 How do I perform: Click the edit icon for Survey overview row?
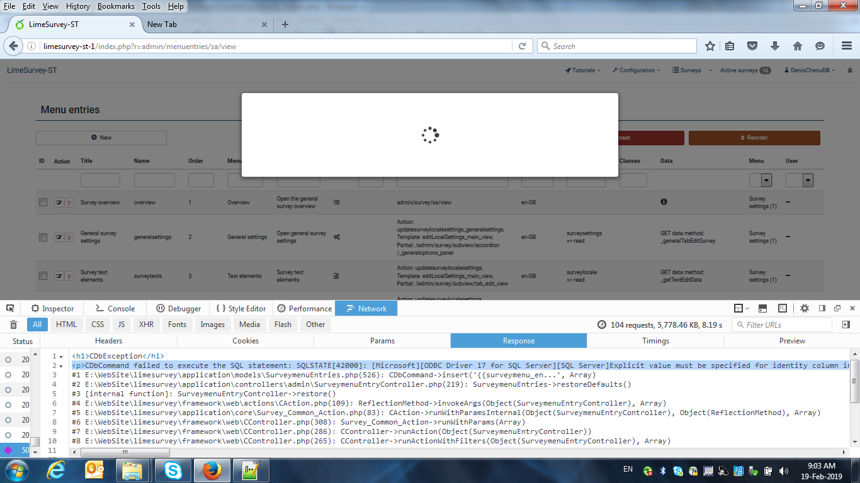pos(59,203)
